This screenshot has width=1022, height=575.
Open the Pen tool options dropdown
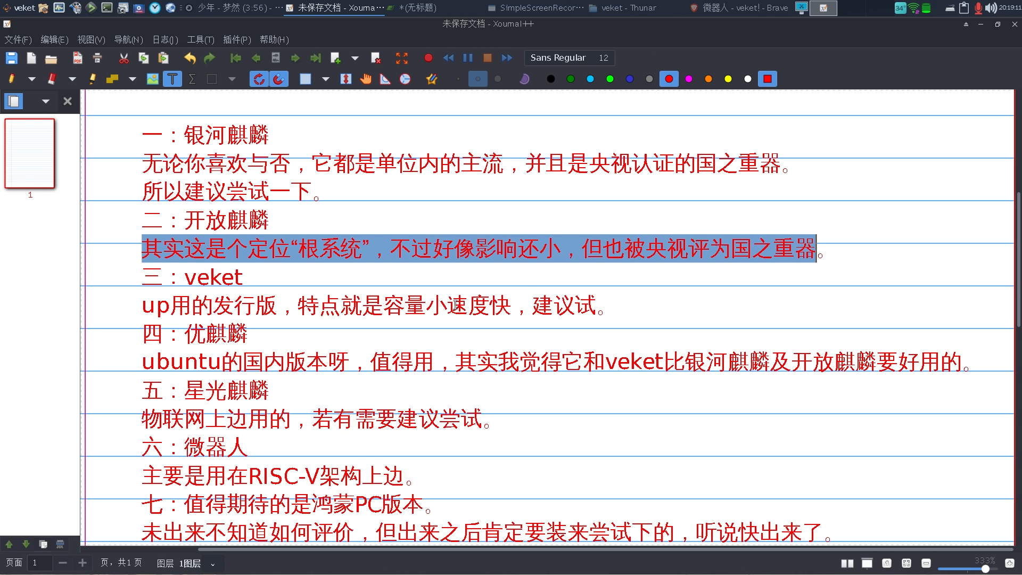(x=32, y=79)
